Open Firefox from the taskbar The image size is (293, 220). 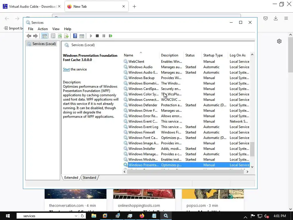pyautogui.click(x=142, y=216)
